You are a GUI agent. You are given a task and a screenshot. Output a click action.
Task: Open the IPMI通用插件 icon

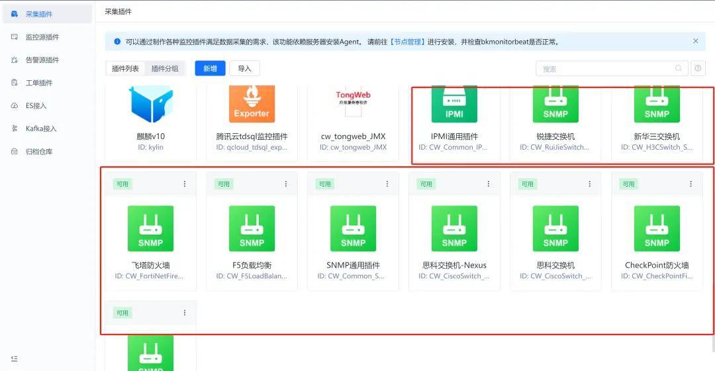(454, 104)
